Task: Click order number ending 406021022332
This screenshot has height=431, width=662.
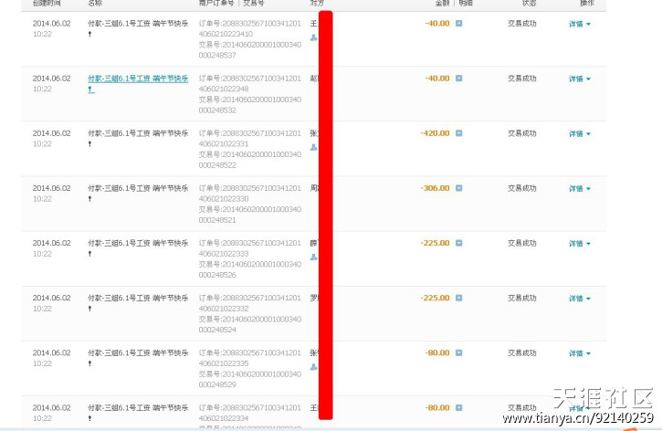Action: (250, 303)
